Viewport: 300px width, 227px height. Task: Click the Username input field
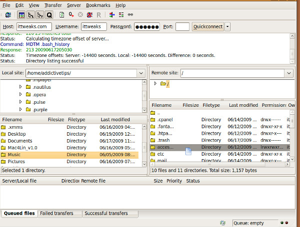(94, 26)
